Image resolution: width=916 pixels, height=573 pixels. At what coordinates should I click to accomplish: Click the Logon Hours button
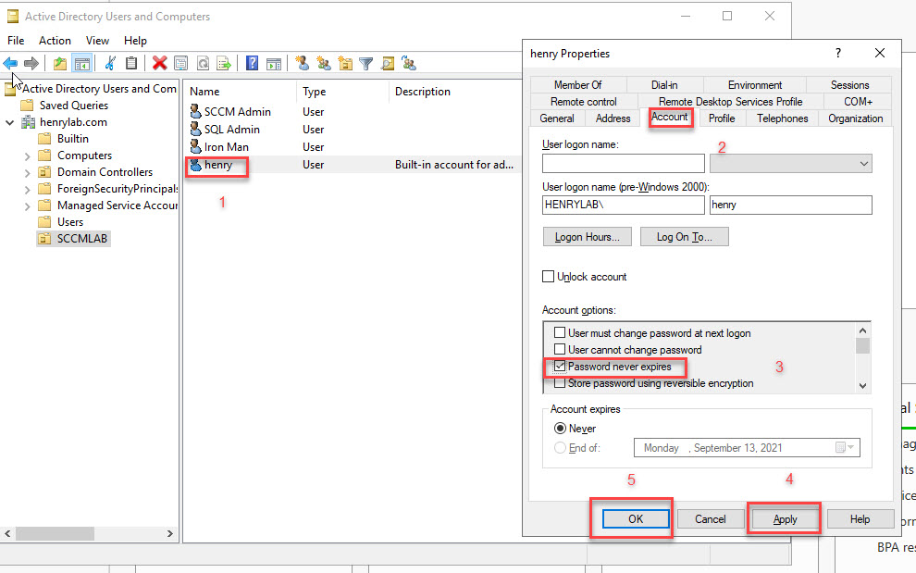tap(587, 237)
